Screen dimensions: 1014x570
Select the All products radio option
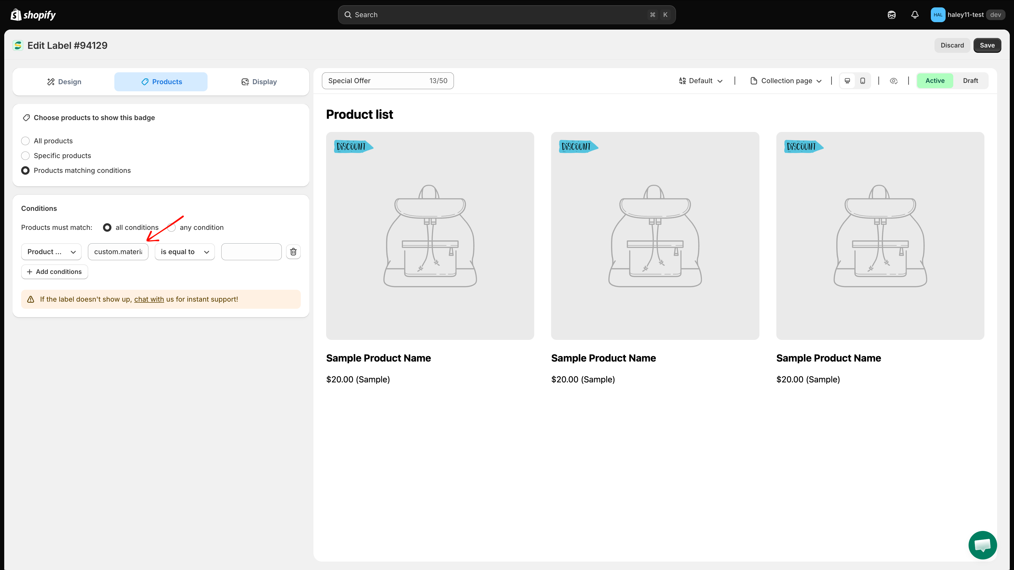click(x=25, y=141)
